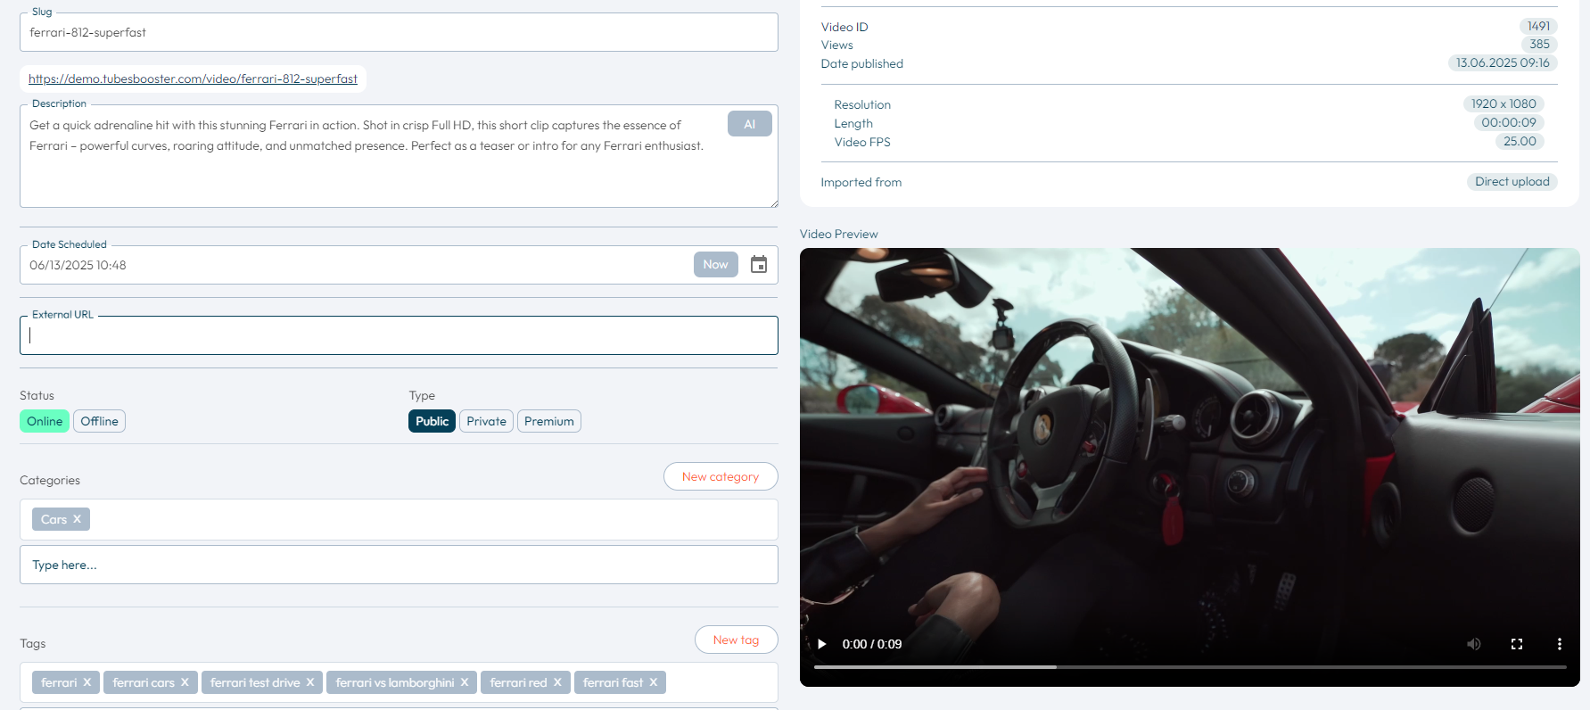
Task: Click the Date published value 13.06.2025 09:16
Action: click(x=1503, y=62)
